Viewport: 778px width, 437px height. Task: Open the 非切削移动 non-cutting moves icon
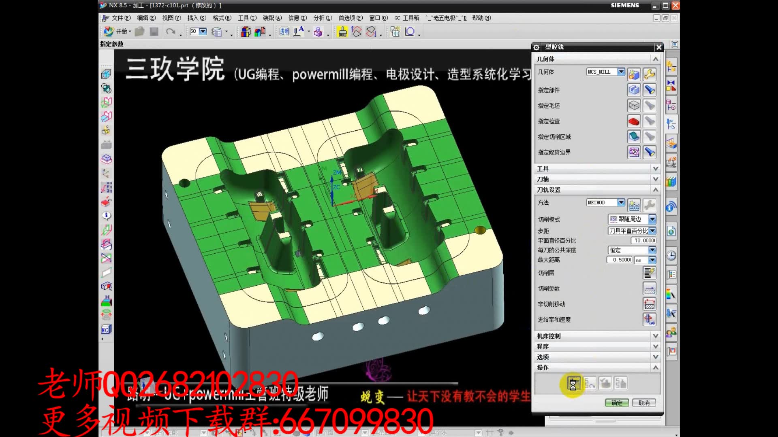tap(649, 304)
